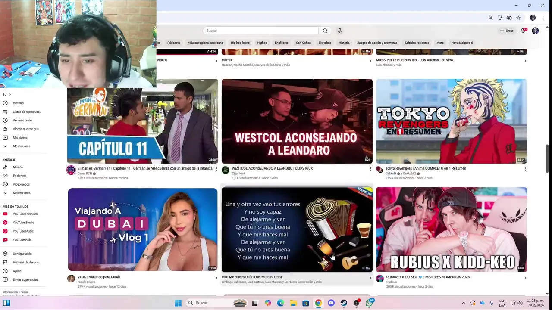Open Historial in YouTube sidebar
The width and height of the screenshot is (552, 310).
tap(18, 103)
